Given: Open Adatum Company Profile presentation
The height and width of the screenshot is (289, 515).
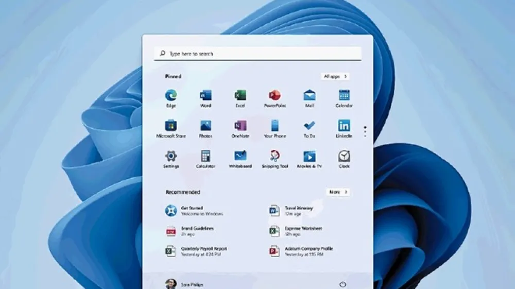Looking at the screenshot, I should 301,251.
